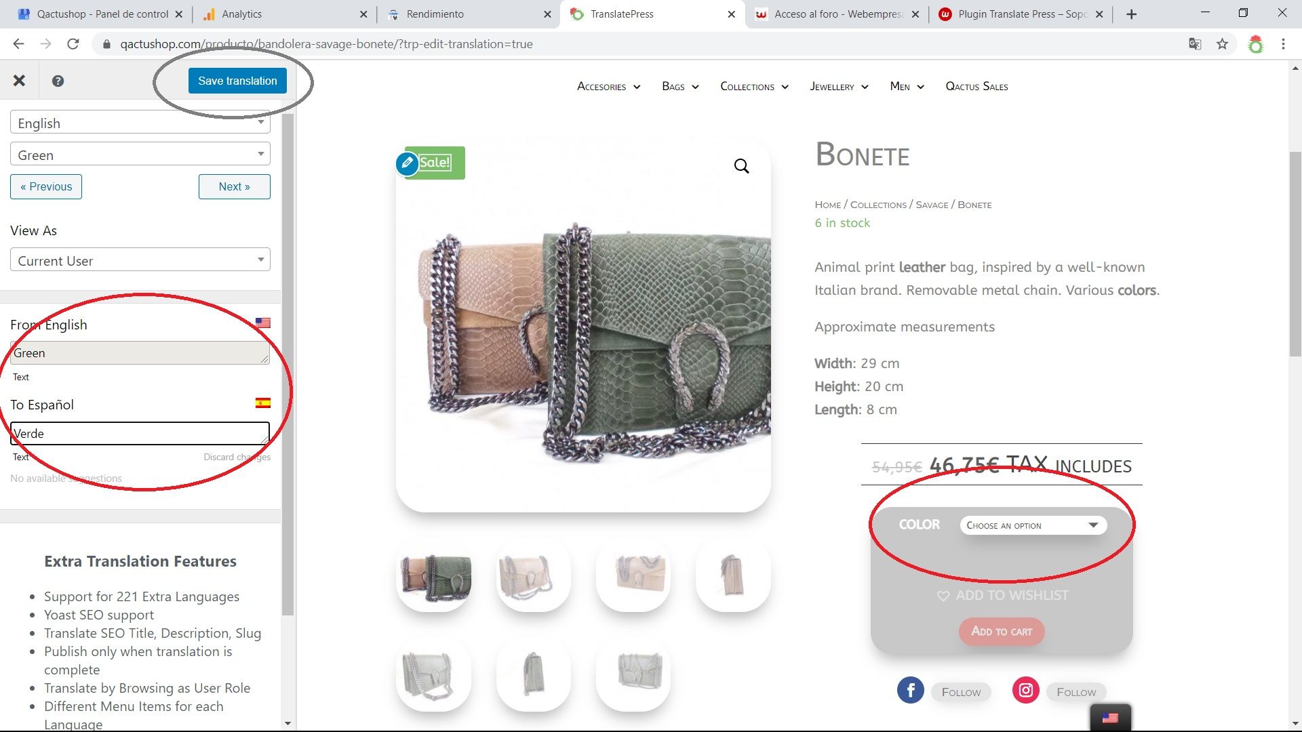Expand the Jewellery menu
Image resolution: width=1302 pixels, height=732 pixels.
839,87
